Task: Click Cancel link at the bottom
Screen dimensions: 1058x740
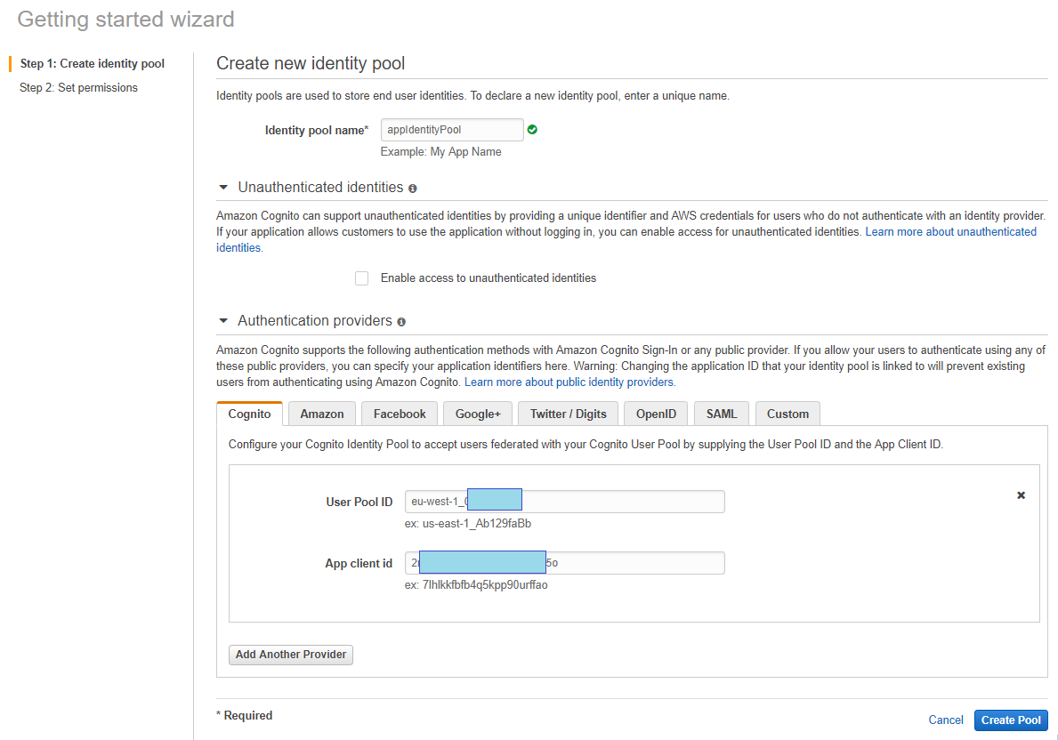Action: [x=945, y=720]
